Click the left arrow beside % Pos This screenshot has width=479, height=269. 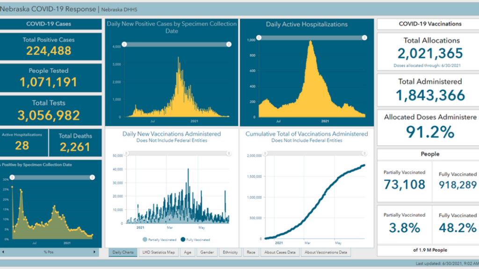pyautogui.click(x=3, y=252)
